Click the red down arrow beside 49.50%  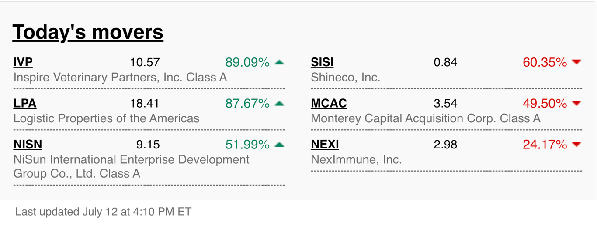[576, 103]
